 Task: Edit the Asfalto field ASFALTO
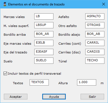point(95,17)
